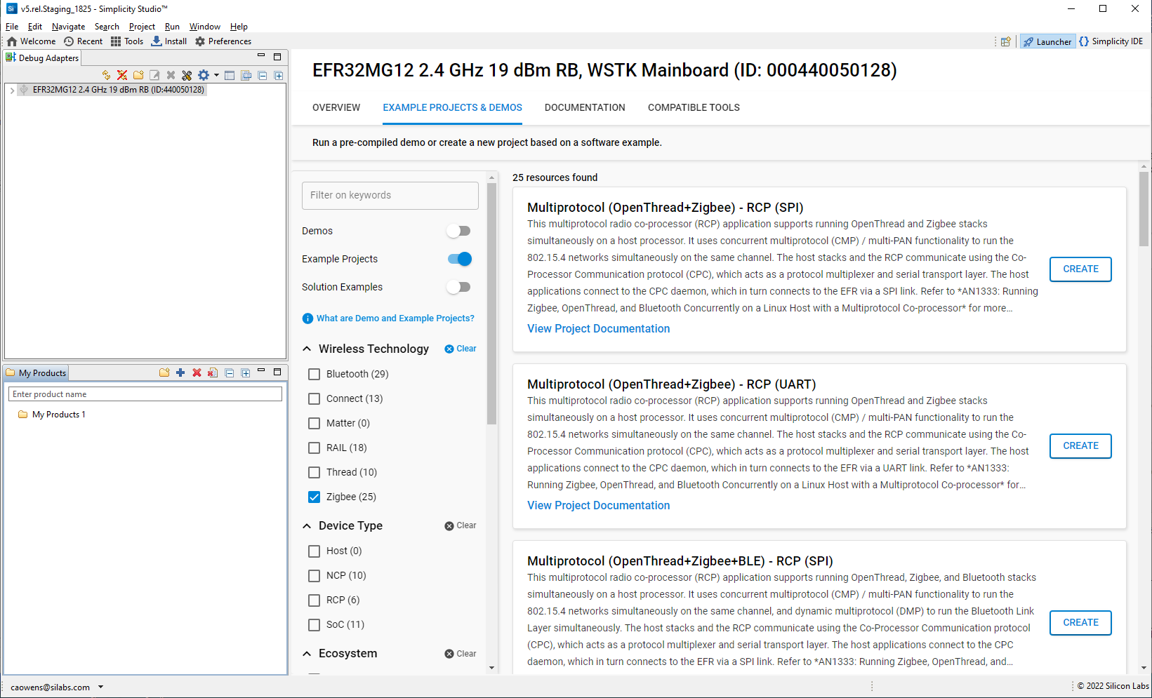1152x698 pixels.
Task: Open the Install toolbar button
Action: coord(169,41)
